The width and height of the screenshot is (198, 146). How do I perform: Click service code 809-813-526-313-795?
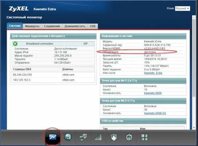pos(157,45)
